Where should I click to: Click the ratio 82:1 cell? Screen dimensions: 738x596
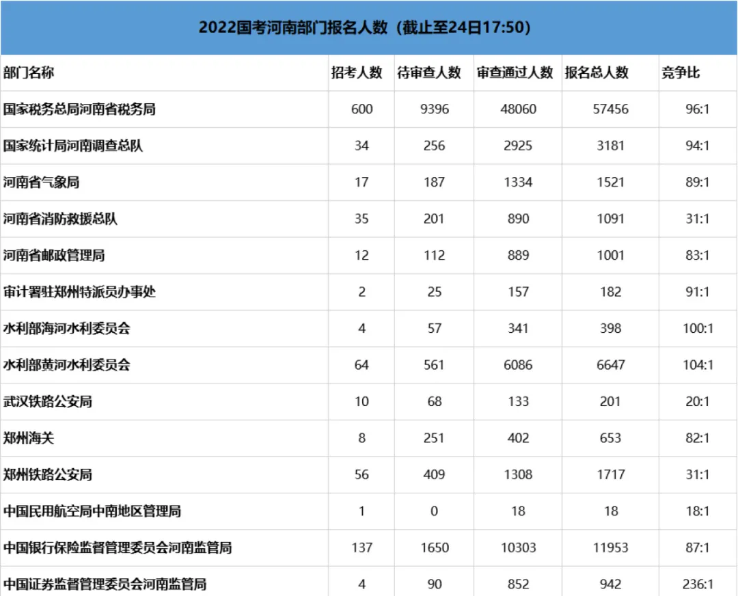698,438
